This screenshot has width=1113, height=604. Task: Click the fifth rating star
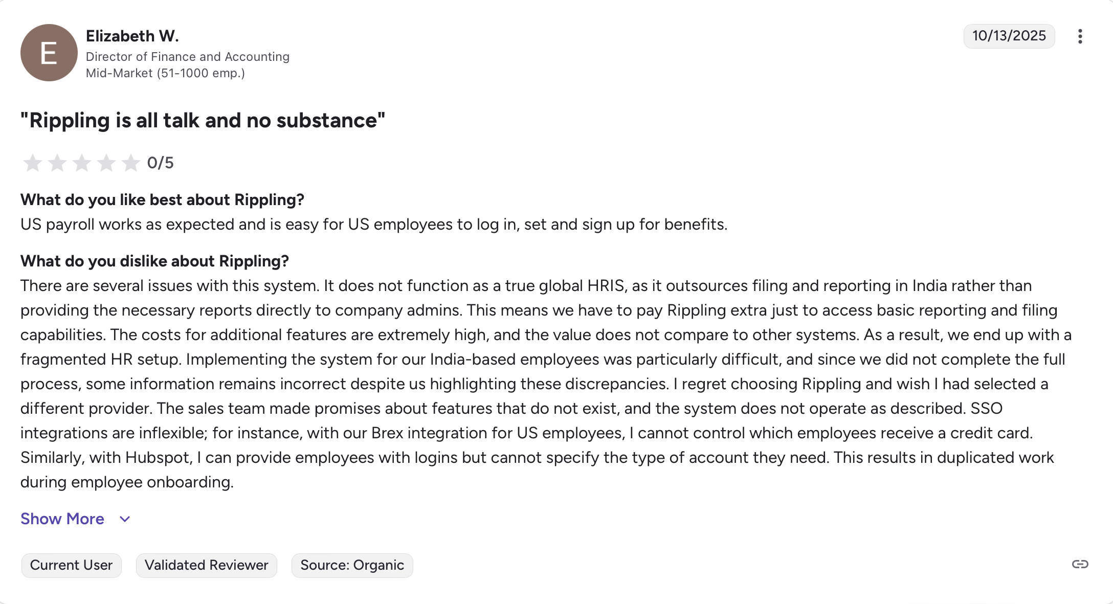131,163
